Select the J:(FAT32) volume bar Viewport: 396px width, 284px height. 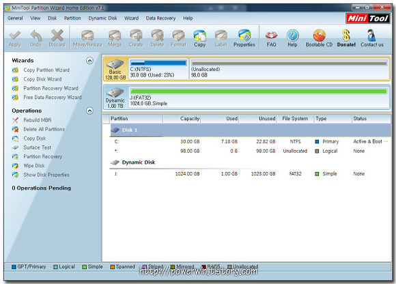coord(259,98)
